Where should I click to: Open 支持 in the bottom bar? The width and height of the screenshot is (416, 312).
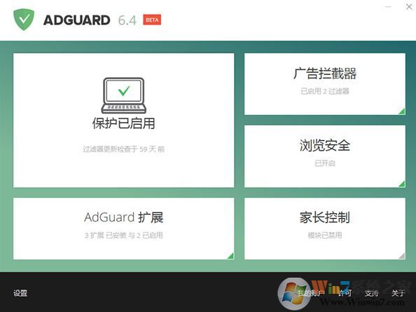pos(371,293)
